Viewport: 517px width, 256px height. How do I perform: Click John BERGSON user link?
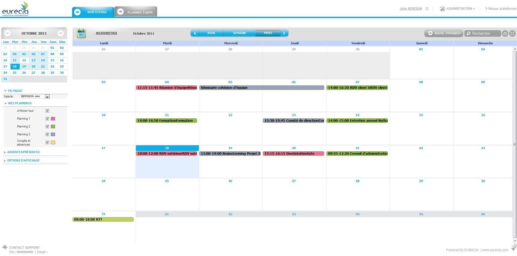(411, 9)
